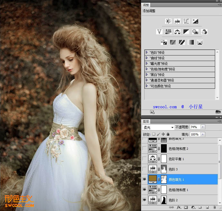
Task: Switch to the 图层 panel tab
Action: (146, 121)
